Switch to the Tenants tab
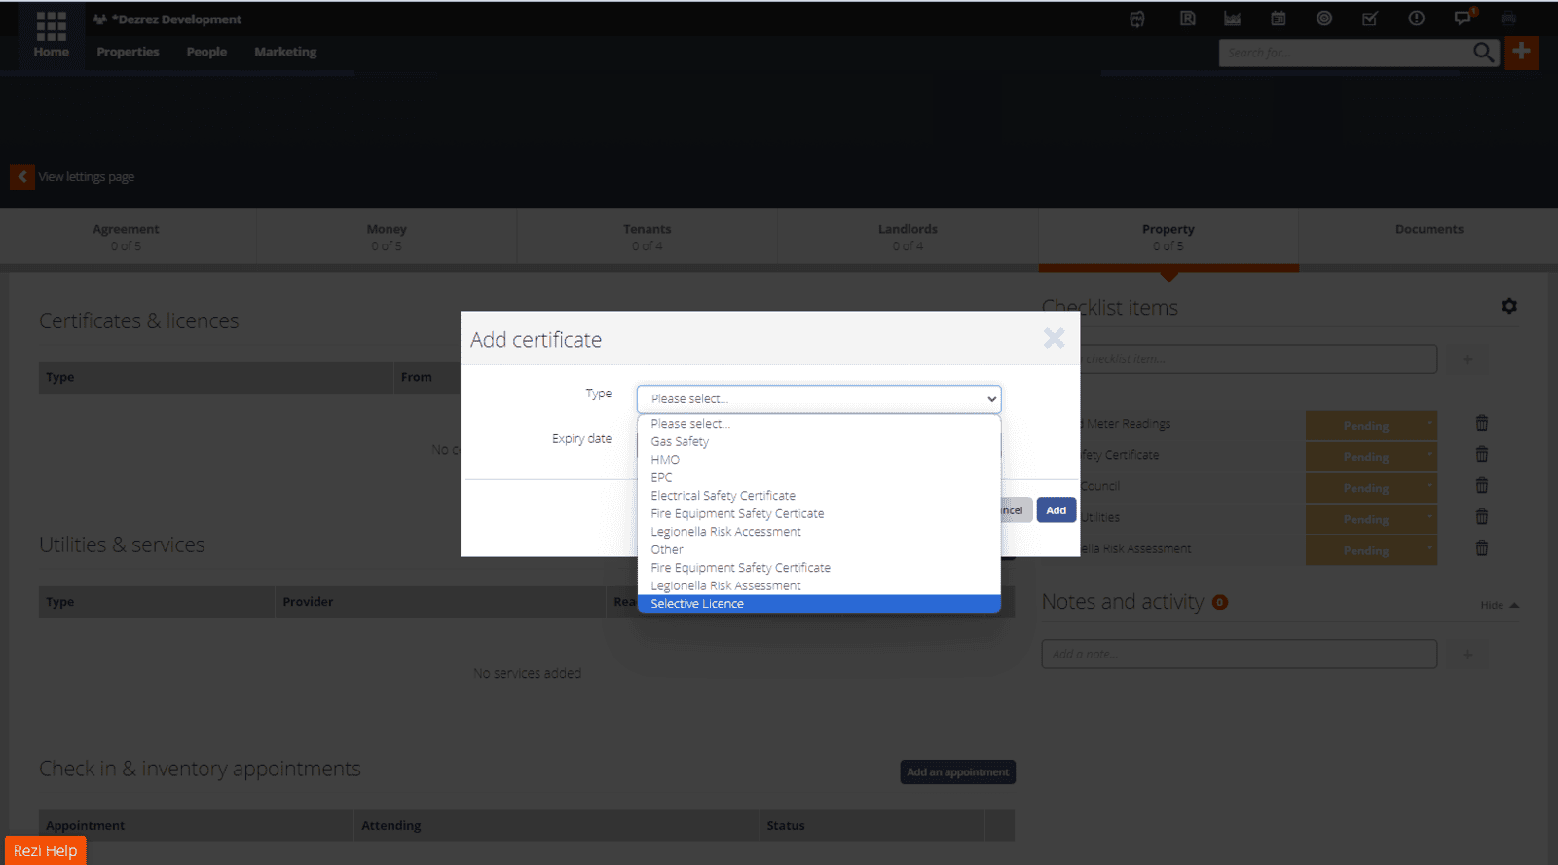Image resolution: width=1558 pixels, height=865 pixels. pyautogui.click(x=648, y=237)
